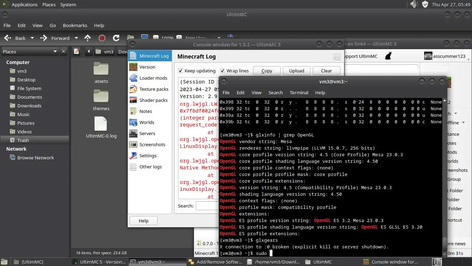Toggle the location edit pencil icon
Screen dimensions: 472x266
pyautogui.click(x=77, y=51)
